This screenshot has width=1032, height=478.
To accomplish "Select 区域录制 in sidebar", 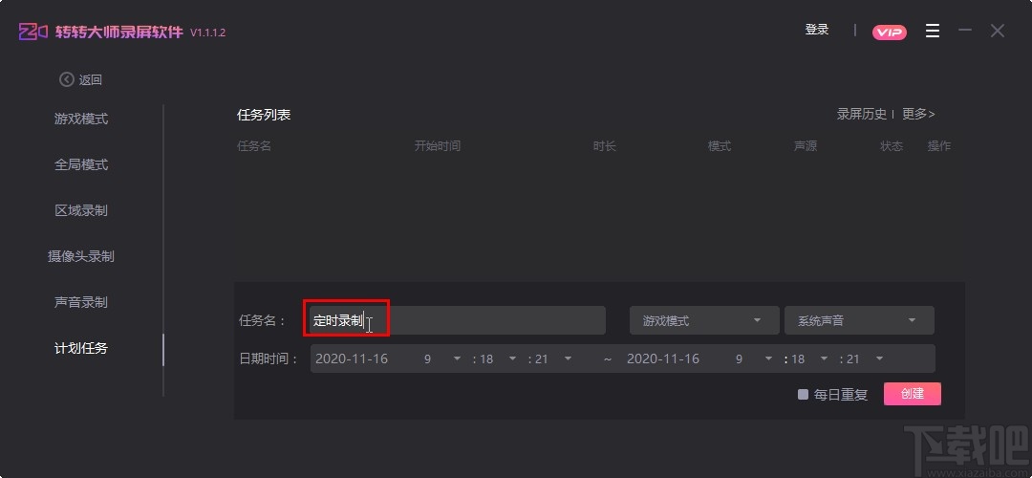I will click(81, 210).
